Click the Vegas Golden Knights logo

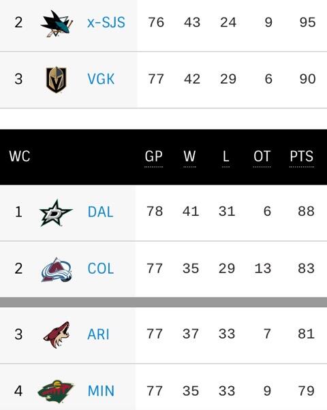click(57, 80)
